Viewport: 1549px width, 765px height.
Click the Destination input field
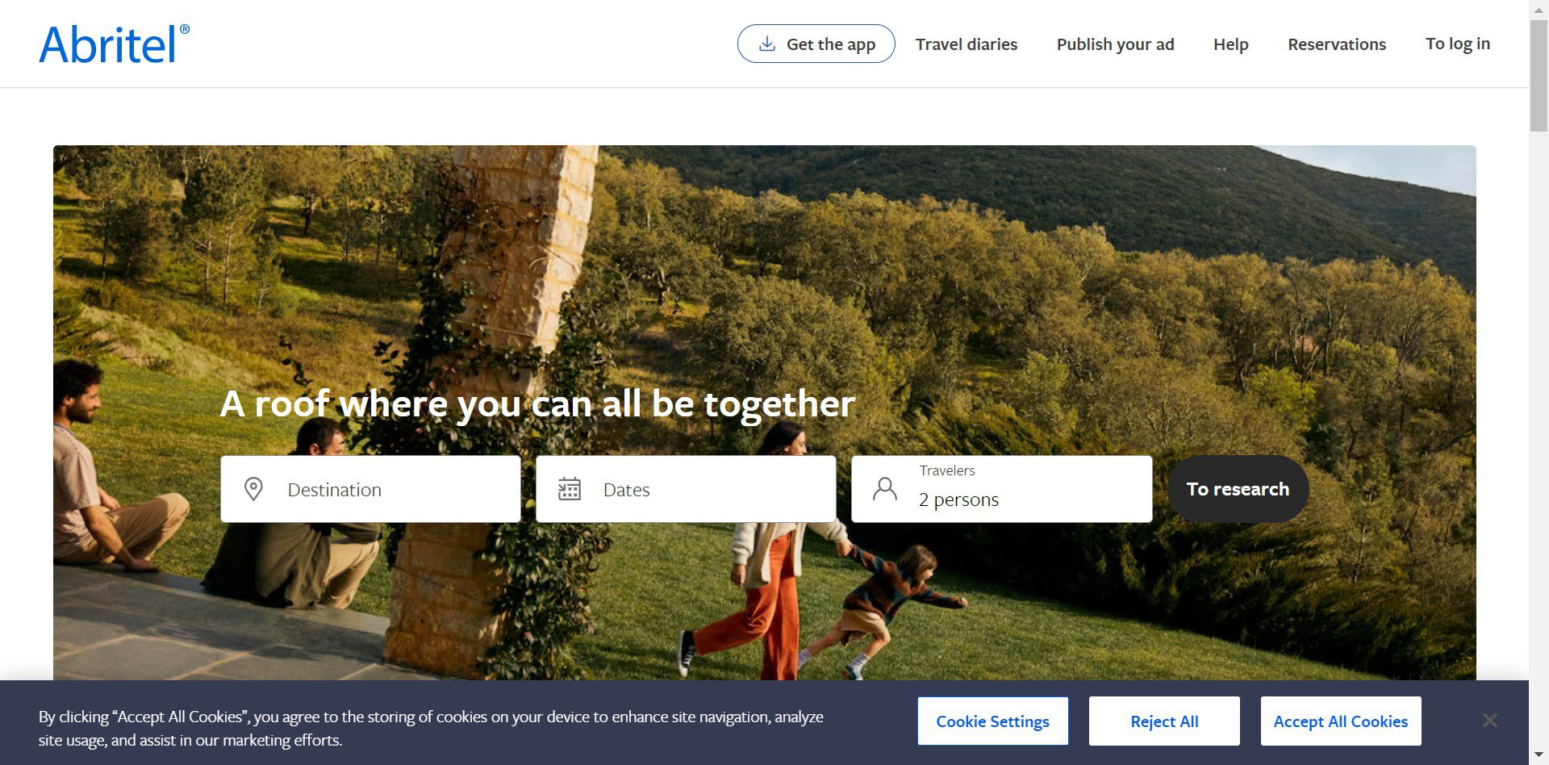(370, 489)
